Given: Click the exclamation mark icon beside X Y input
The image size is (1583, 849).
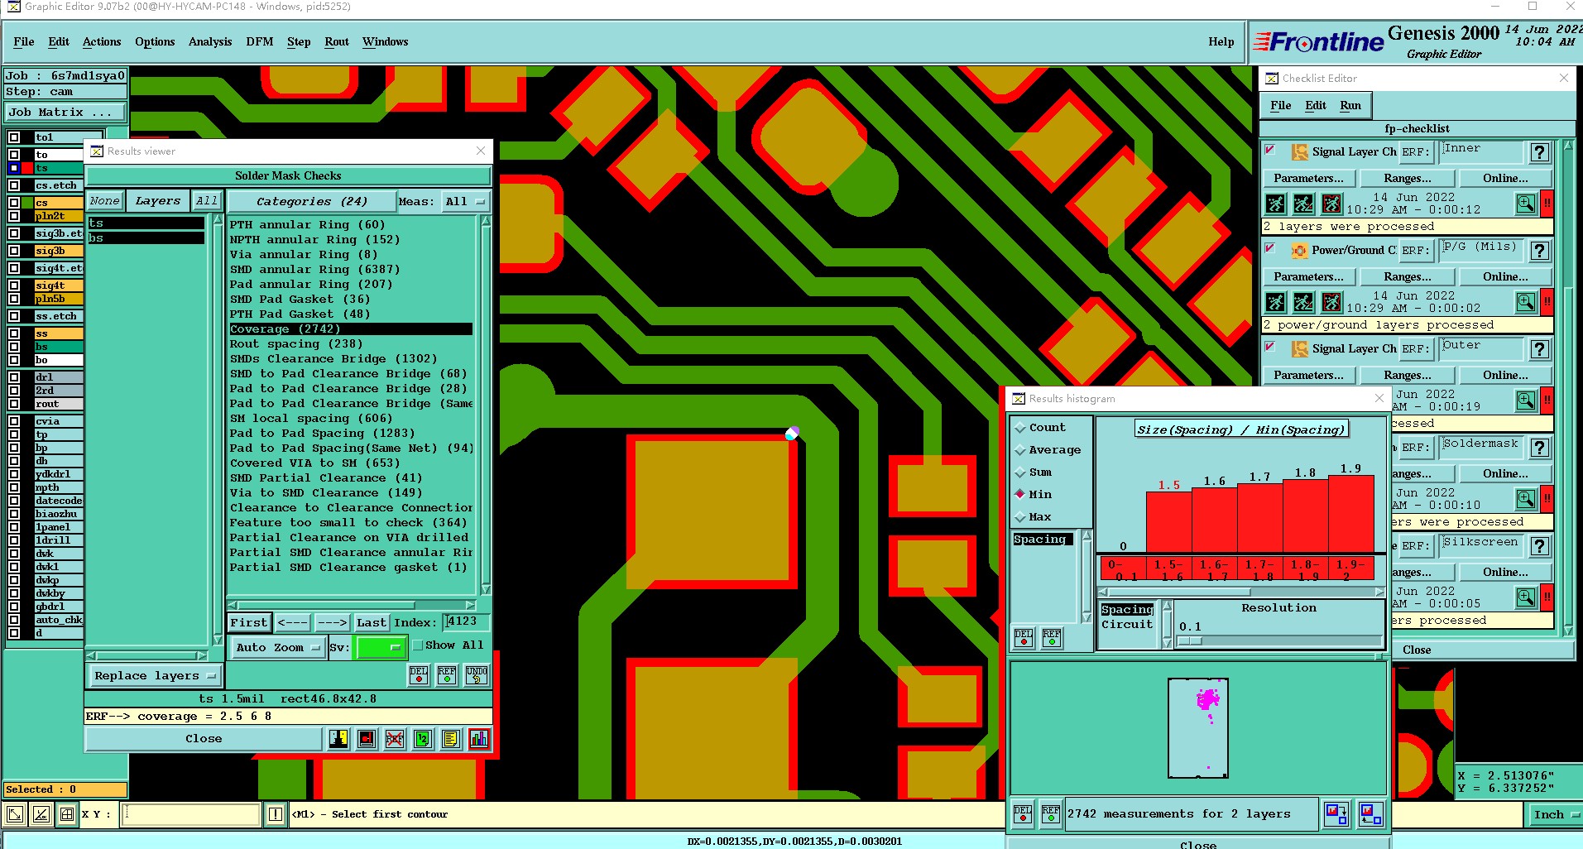Looking at the screenshot, I should (276, 814).
